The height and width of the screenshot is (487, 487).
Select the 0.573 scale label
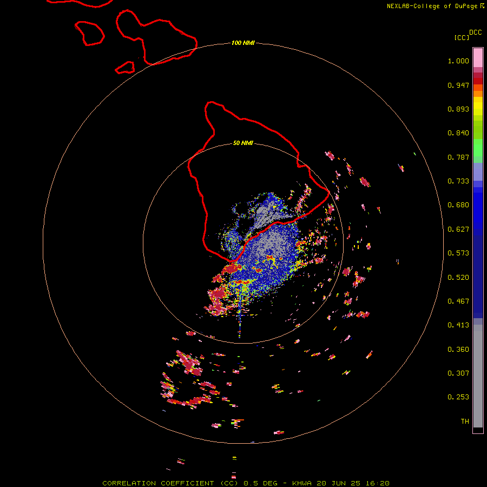tap(458, 253)
